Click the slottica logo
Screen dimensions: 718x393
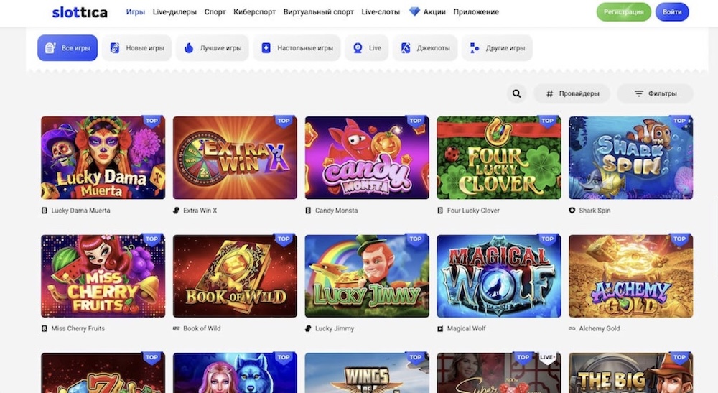80,12
